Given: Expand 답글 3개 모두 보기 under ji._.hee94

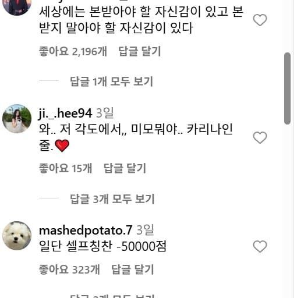Looking at the screenshot, I should point(112,199).
